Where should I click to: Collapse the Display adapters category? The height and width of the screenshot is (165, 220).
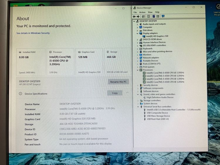click(x=138, y=33)
